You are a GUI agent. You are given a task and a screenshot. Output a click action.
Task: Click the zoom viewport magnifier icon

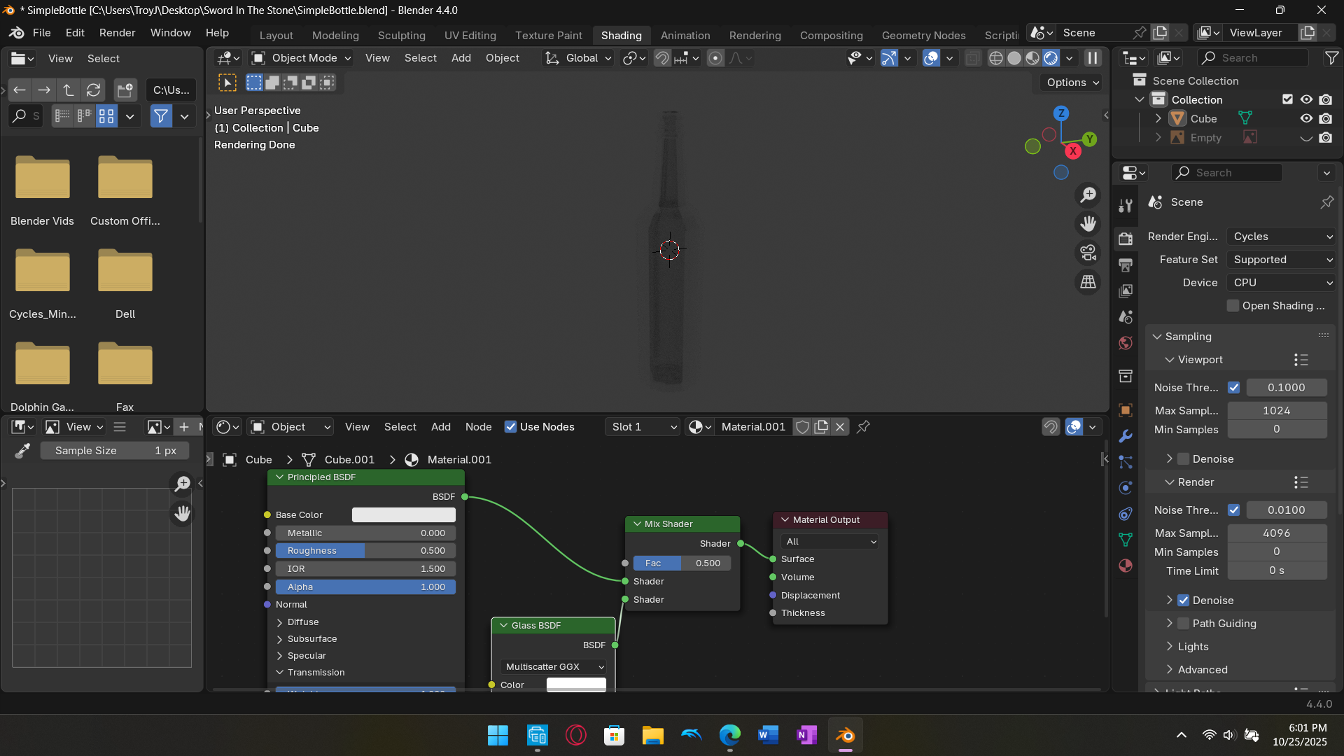pyautogui.click(x=1088, y=195)
